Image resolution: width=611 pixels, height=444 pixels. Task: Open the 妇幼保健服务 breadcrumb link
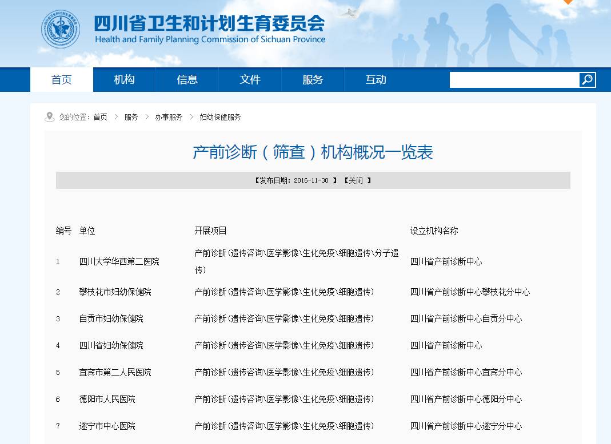(220, 117)
